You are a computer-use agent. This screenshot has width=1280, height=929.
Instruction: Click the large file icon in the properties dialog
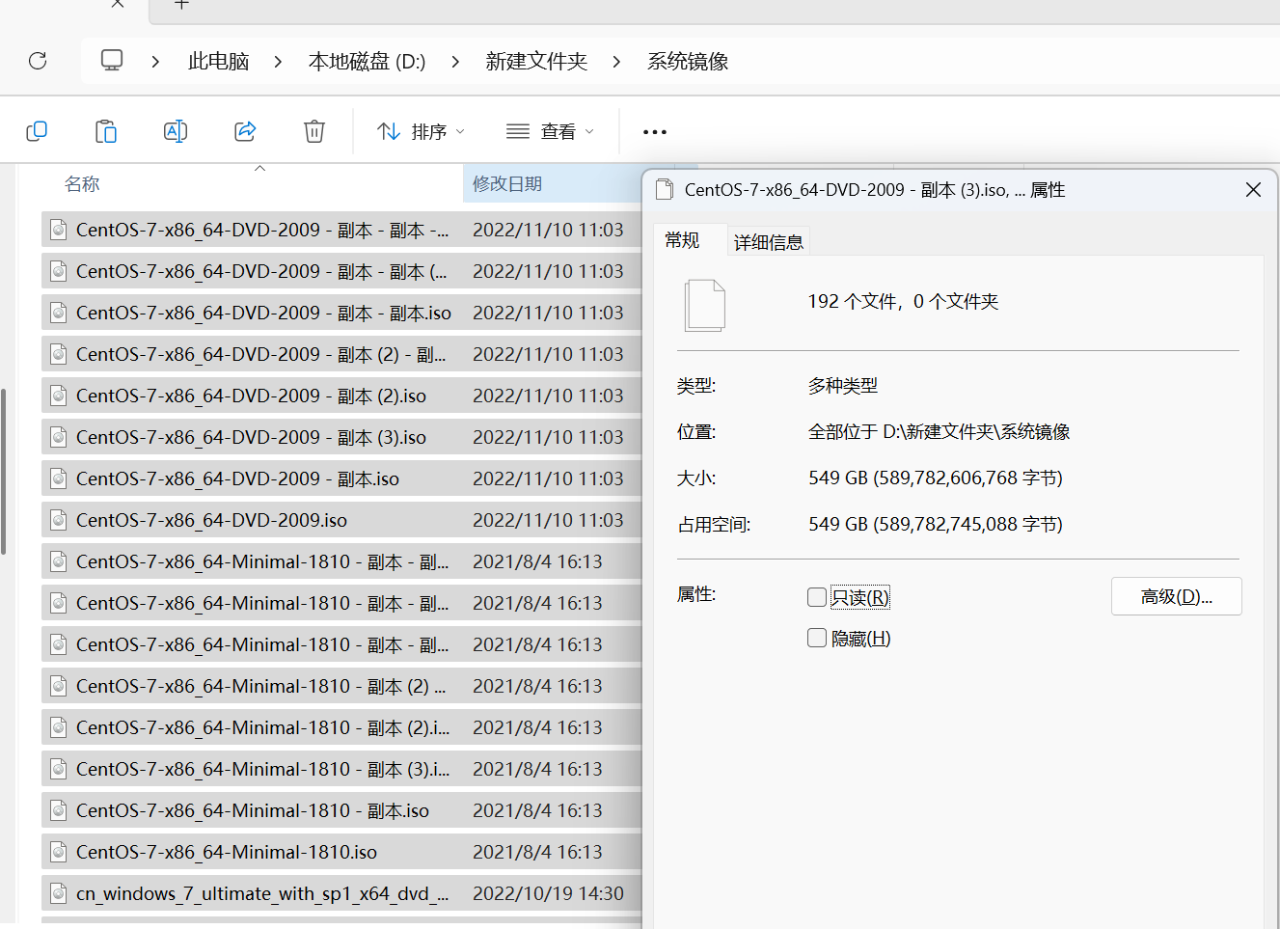(x=705, y=305)
